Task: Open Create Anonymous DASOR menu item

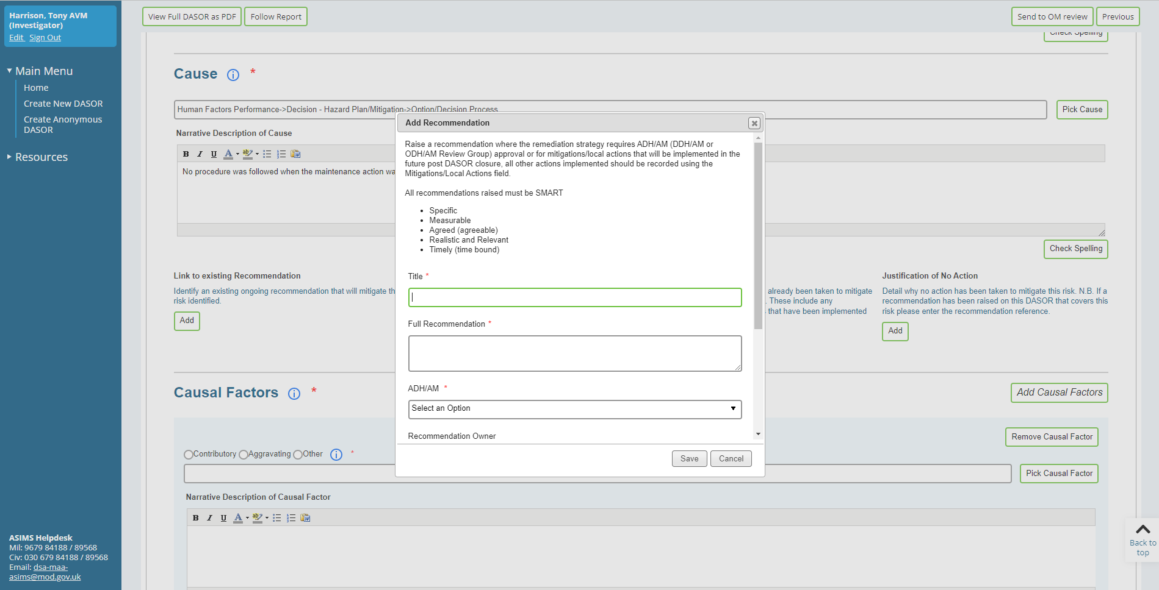Action: coord(63,125)
